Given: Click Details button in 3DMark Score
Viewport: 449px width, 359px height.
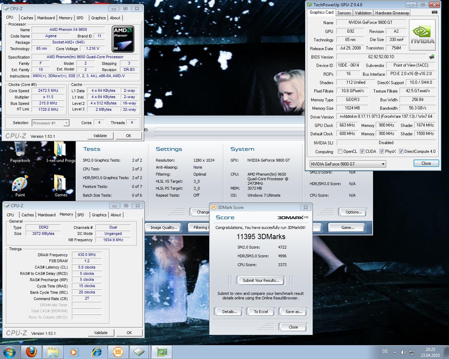Looking at the screenshot, I should [x=229, y=312].
